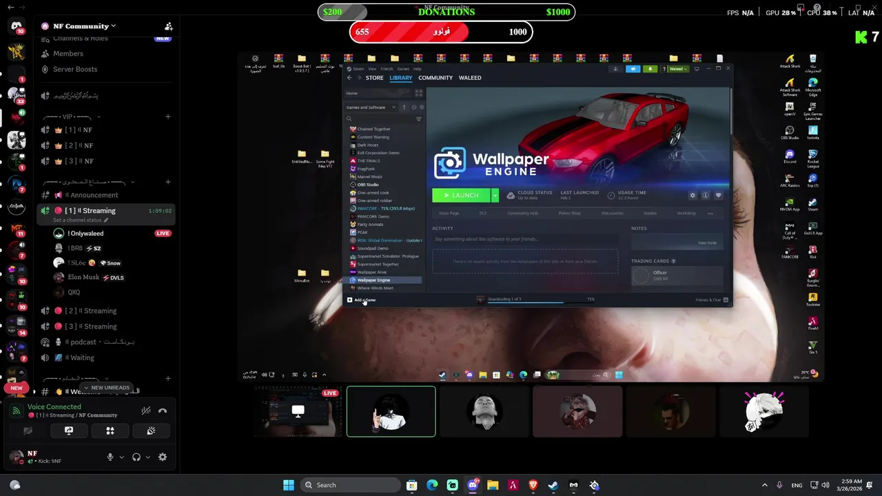
Task: Open Discord direct messages home icon
Action: [x=17, y=26]
